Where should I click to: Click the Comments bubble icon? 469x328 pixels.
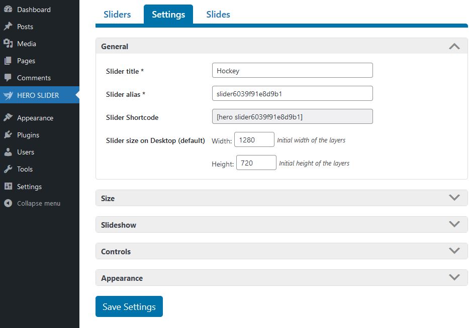[x=8, y=78]
